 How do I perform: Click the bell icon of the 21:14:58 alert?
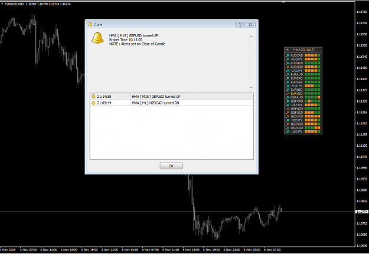[93, 96]
